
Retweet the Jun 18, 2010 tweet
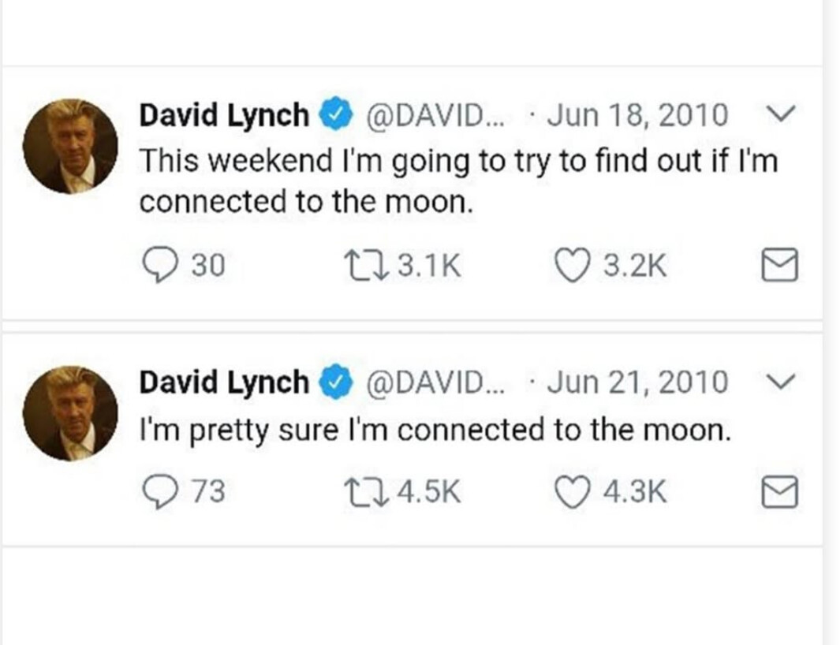click(366, 266)
